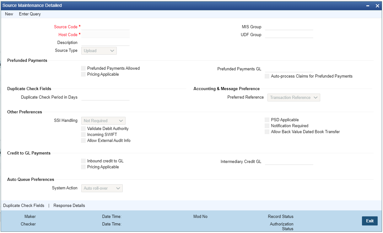Viewport: 383px width, 233px height.
Task: Click the MIS Group input field
Action: [x=289, y=27]
